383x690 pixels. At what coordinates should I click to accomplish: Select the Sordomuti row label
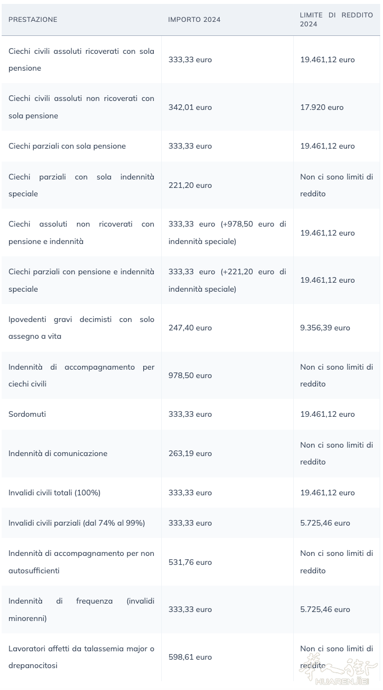click(x=27, y=414)
